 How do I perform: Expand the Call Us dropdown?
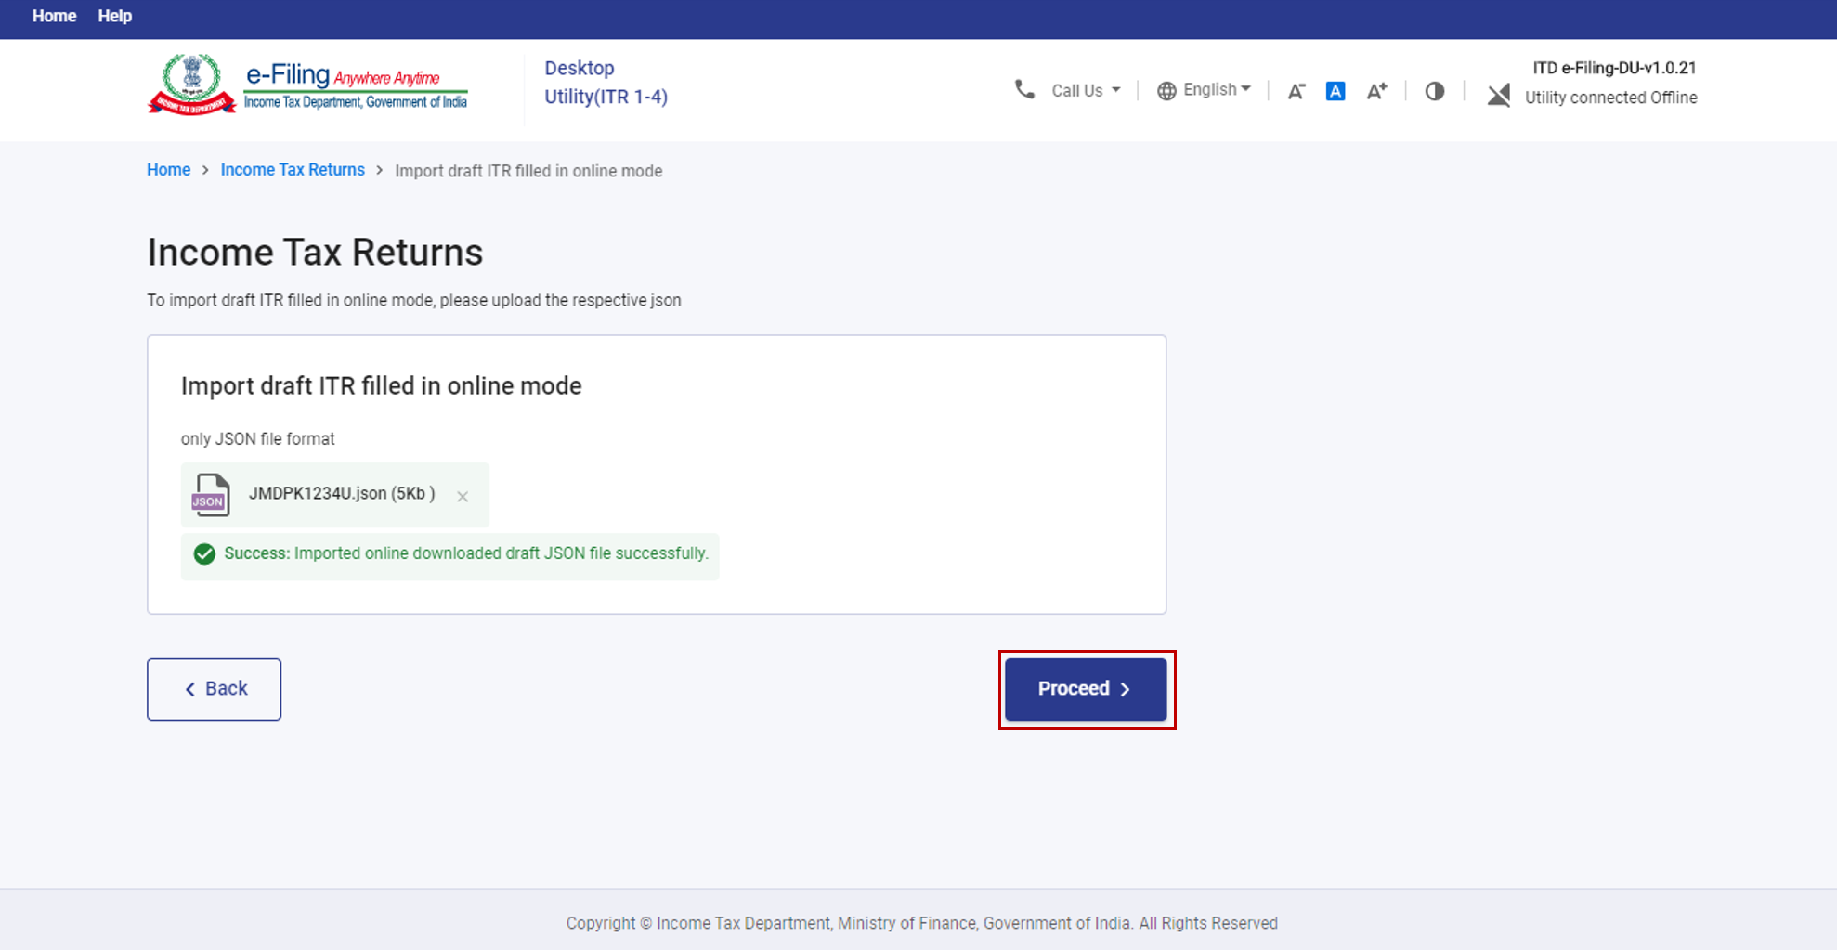point(1086,91)
